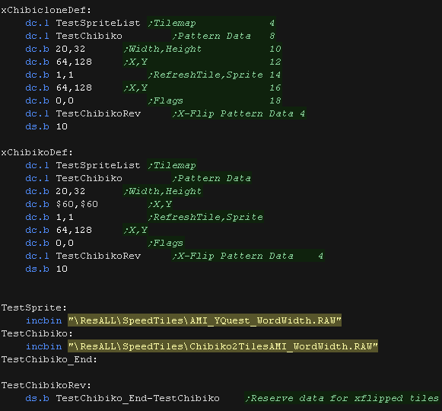Click the xChibicloneDef label
Image resolution: width=442 pixels, height=411 pixels.
[46, 10]
